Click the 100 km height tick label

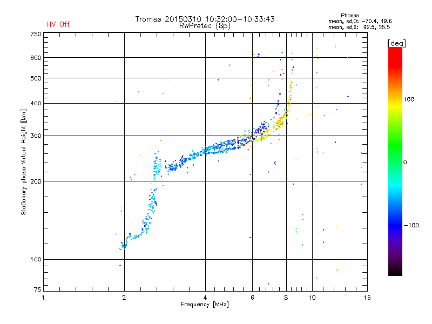pos(36,260)
